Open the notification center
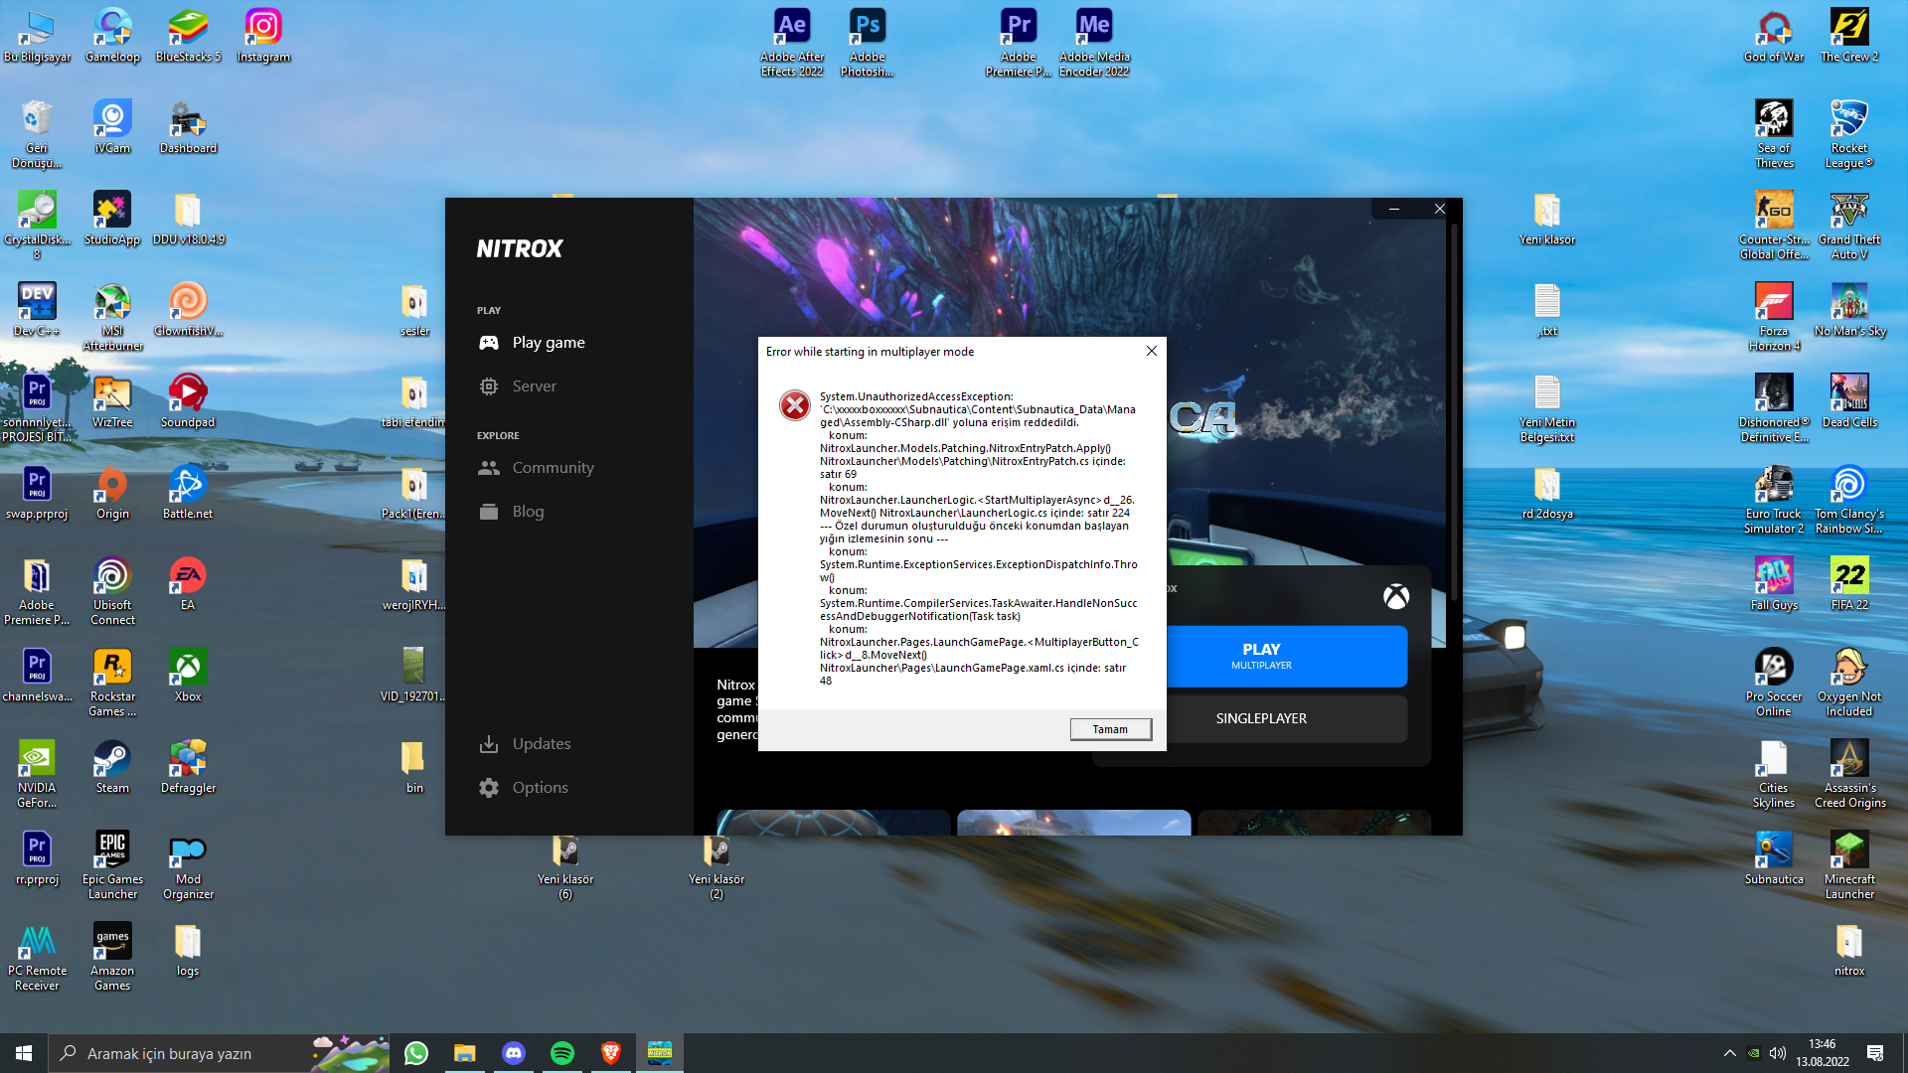Viewport: 1908px width, 1073px height. tap(1875, 1053)
